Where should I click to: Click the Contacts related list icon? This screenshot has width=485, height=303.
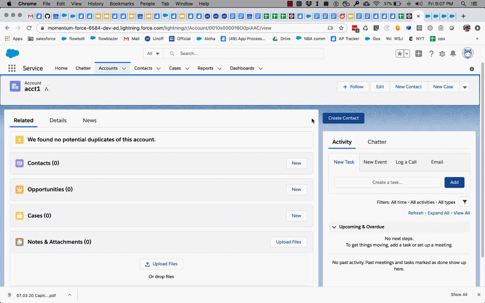coord(19,163)
